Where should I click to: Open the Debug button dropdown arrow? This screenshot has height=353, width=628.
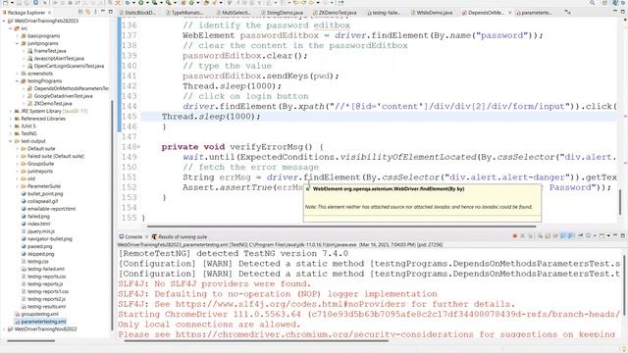point(133,3)
